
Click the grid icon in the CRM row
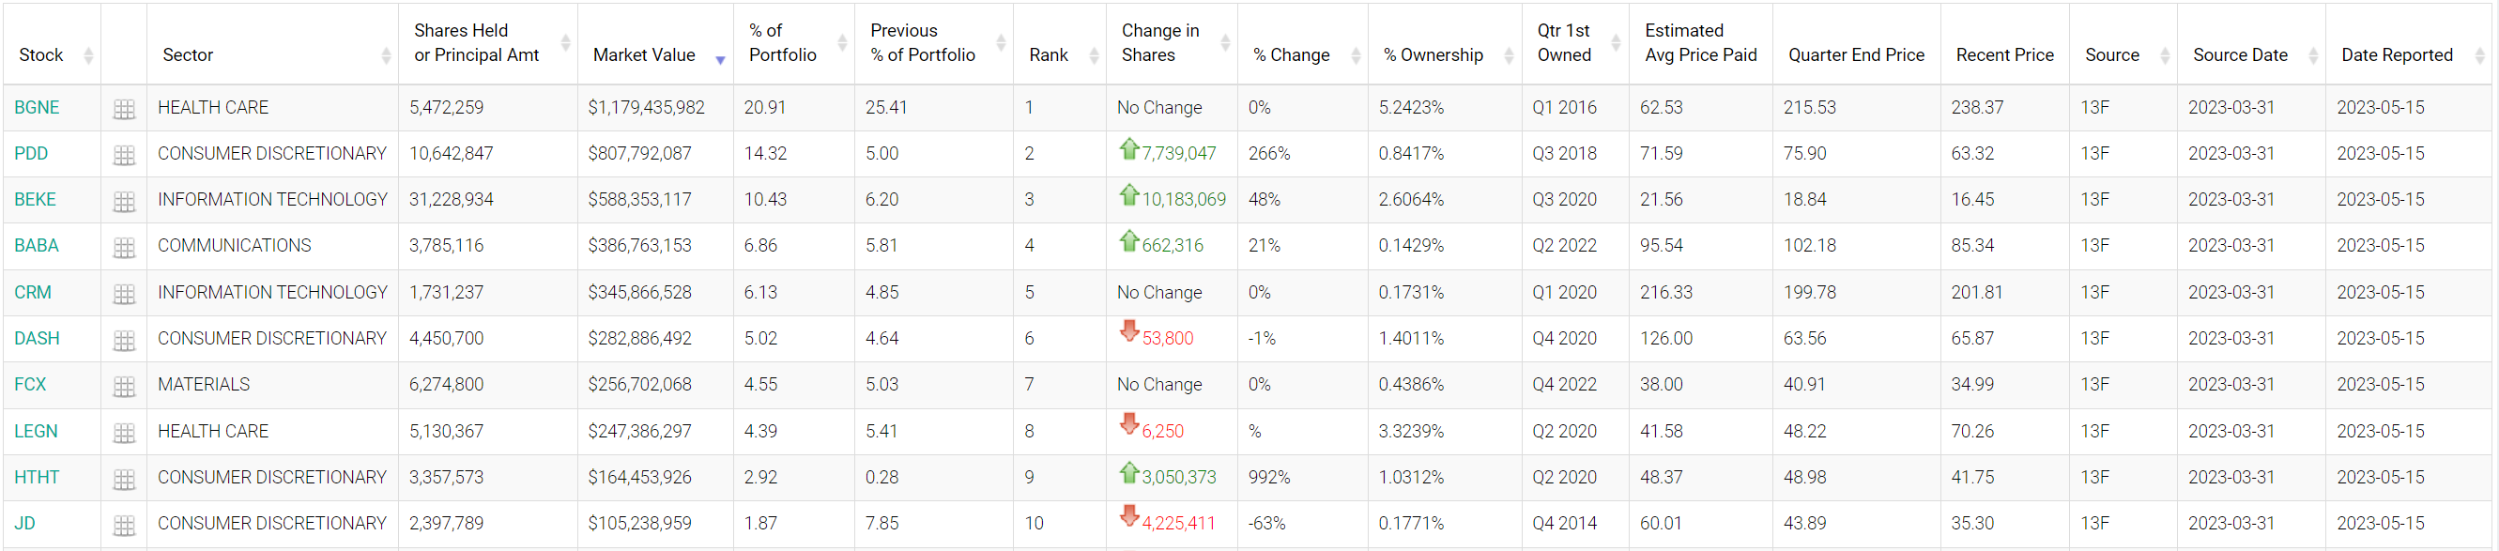pos(124,294)
